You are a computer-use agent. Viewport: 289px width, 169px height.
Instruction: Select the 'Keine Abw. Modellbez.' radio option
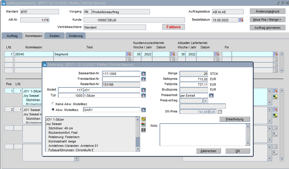[x=53, y=104]
